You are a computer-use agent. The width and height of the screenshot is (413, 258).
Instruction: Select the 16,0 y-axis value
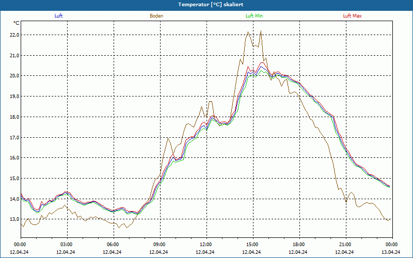pyautogui.click(x=14, y=158)
